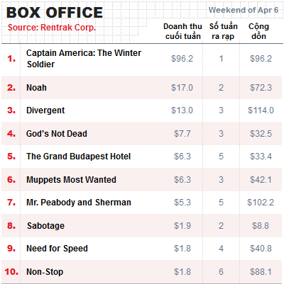Click the Doanh thu cuối tuần column header
Screen dimensions: 284x284
click(x=182, y=31)
